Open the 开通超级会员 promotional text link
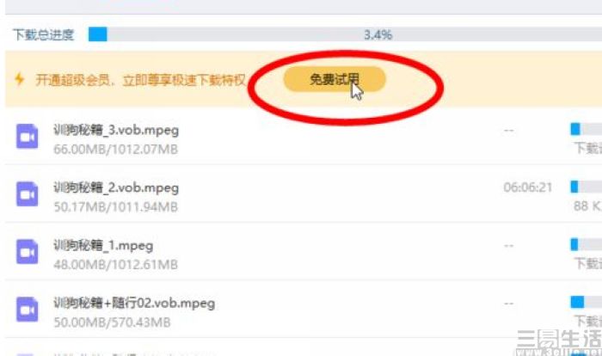The image size is (602, 356). coord(140,80)
